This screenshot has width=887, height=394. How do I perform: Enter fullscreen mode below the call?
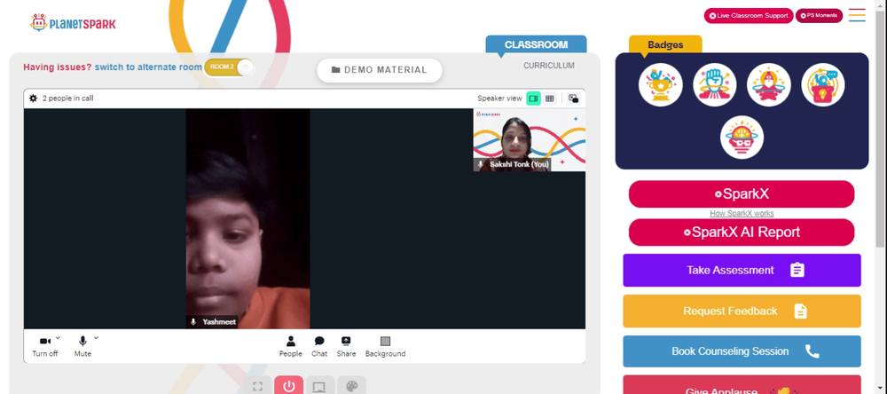[258, 386]
